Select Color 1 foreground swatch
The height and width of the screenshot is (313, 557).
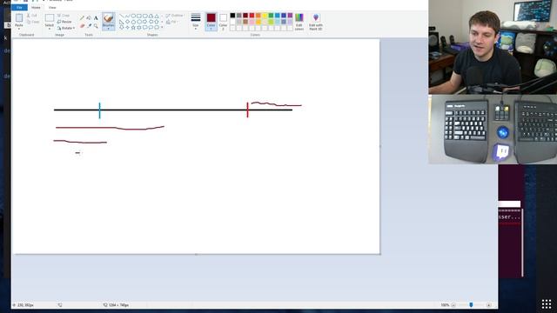coord(211,21)
